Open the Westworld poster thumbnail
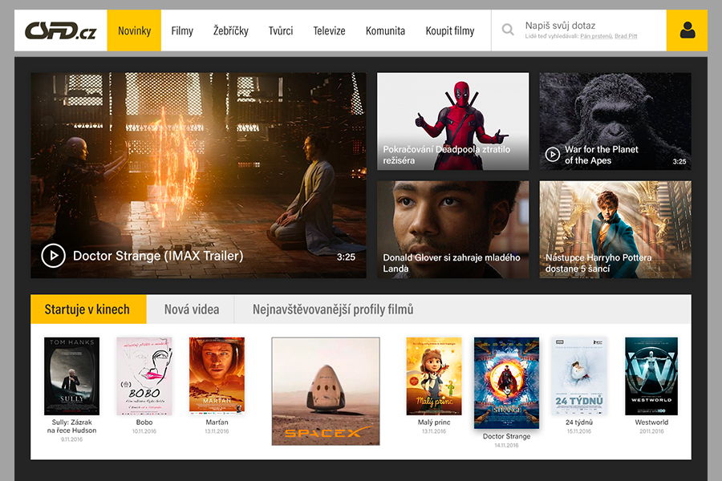722x481 pixels. click(x=651, y=375)
